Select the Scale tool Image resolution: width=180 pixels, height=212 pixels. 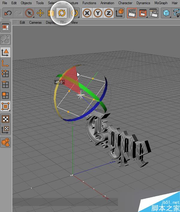pos(51,13)
